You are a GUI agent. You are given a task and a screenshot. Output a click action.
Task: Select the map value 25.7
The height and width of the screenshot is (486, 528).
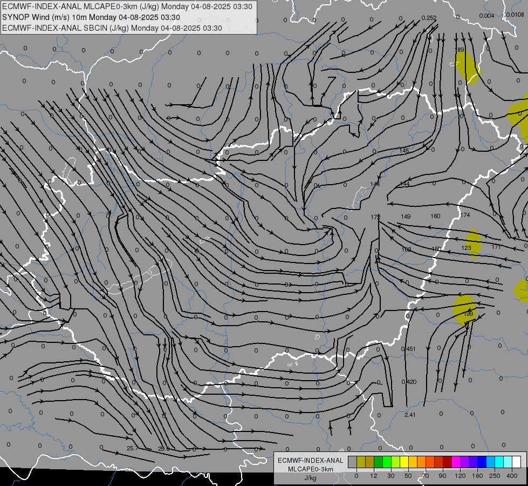(133, 448)
